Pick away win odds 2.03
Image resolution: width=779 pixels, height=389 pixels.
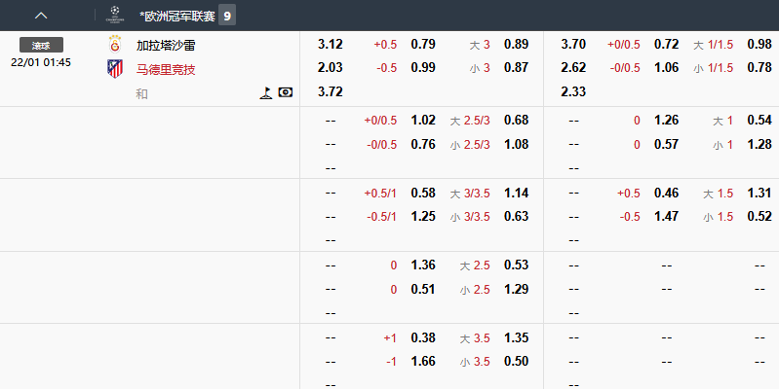tap(331, 67)
